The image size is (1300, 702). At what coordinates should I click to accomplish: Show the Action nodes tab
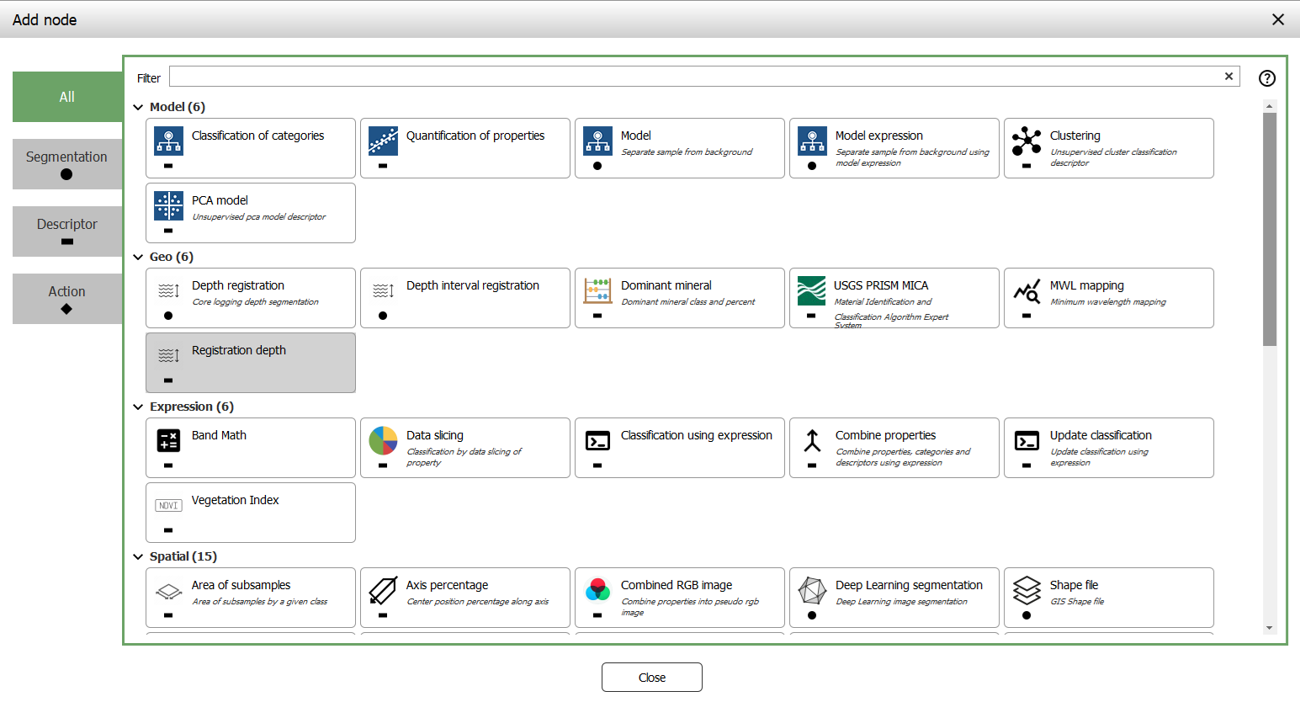point(66,298)
